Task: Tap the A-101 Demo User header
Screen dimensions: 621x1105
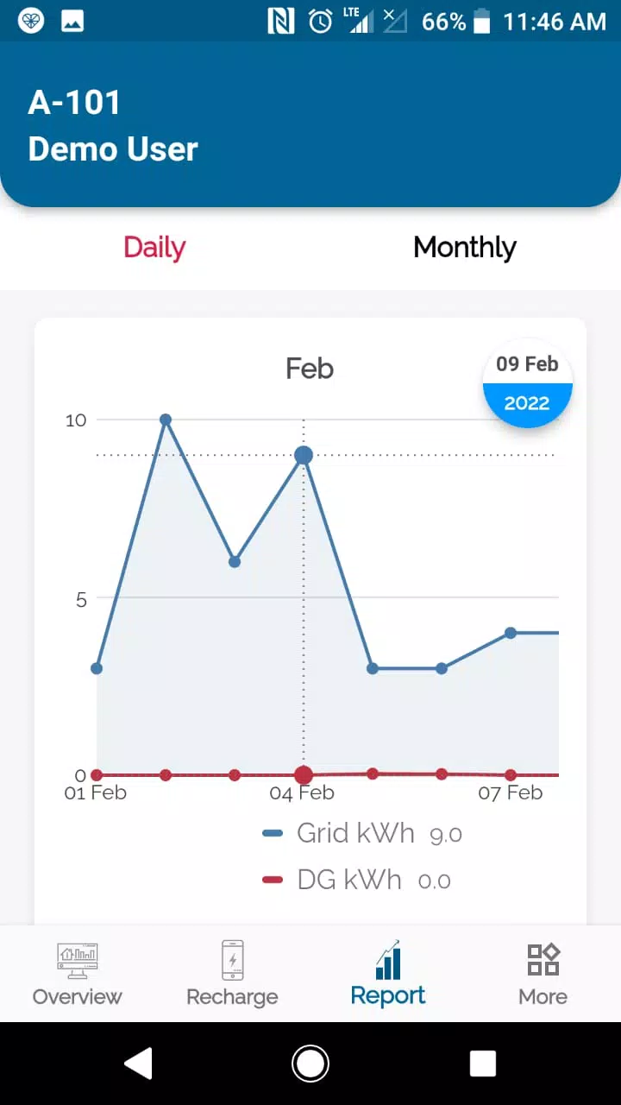Action: click(x=113, y=126)
